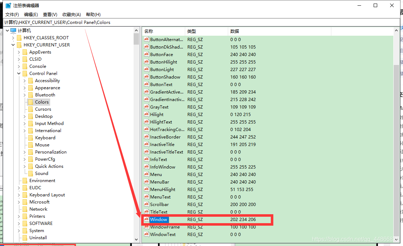Open the 收藏夹(A) favorites menu

pos(72,15)
